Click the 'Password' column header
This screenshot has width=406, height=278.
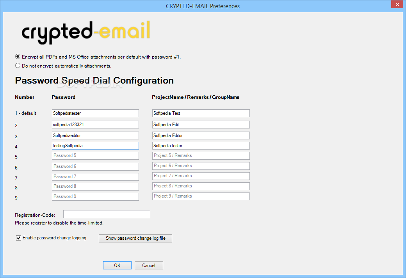click(x=63, y=97)
